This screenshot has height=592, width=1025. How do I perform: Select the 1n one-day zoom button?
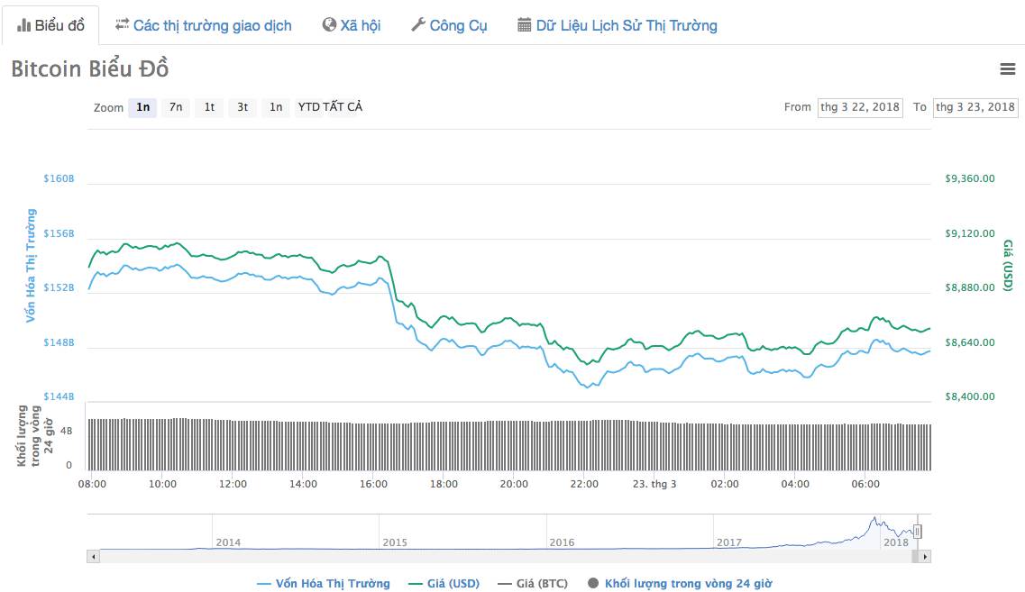(x=142, y=107)
